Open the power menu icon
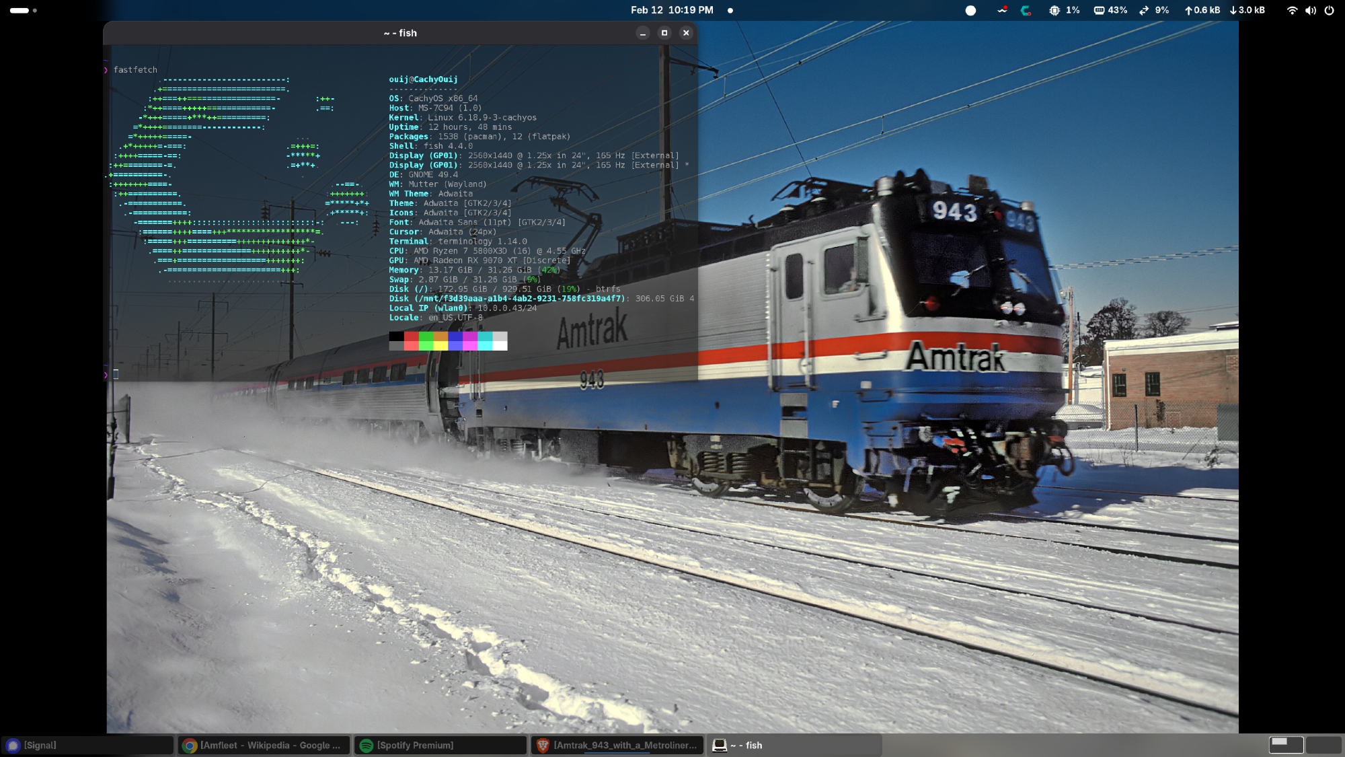Viewport: 1345px width, 757px height. 1329,10
